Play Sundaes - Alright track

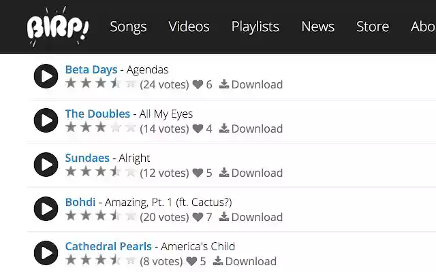click(x=46, y=165)
